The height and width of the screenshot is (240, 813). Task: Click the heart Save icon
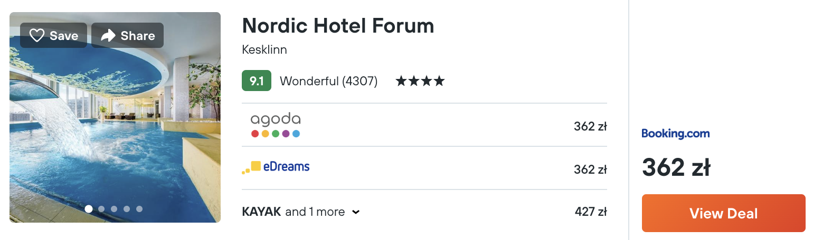click(36, 36)
